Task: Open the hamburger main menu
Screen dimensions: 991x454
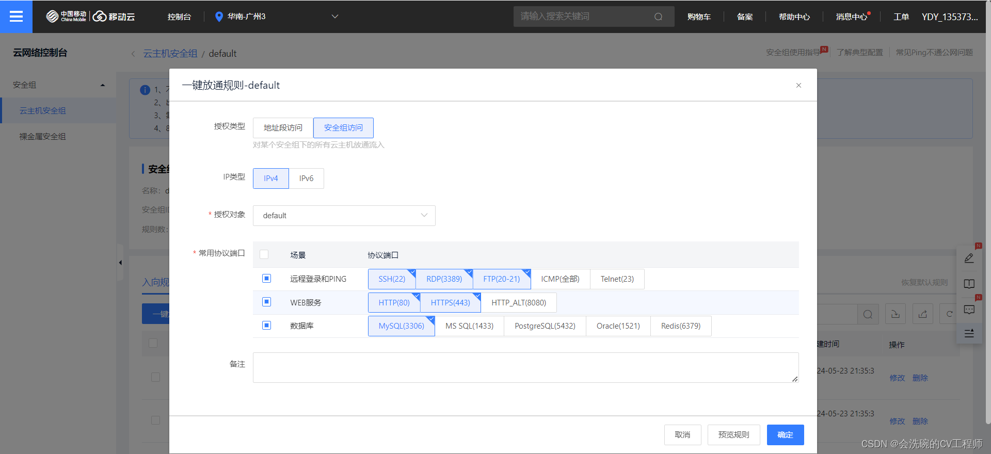Action: (16, 17)
